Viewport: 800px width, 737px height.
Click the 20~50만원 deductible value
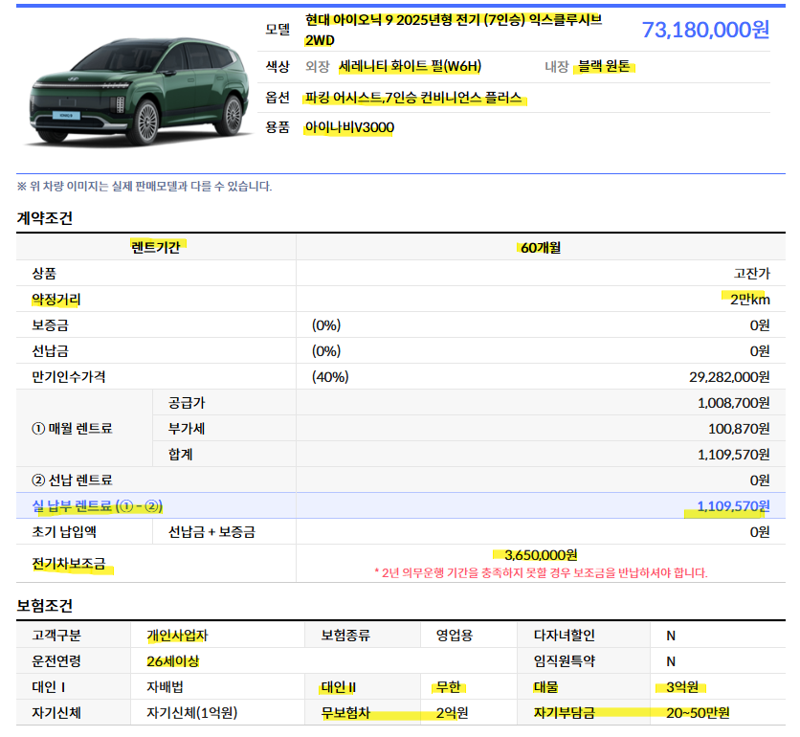coord(698,713)
